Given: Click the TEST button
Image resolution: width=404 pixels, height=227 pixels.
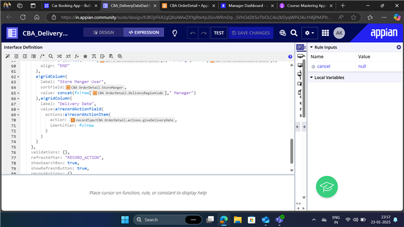Looking at the screenshot, I should tap(219, 33).
